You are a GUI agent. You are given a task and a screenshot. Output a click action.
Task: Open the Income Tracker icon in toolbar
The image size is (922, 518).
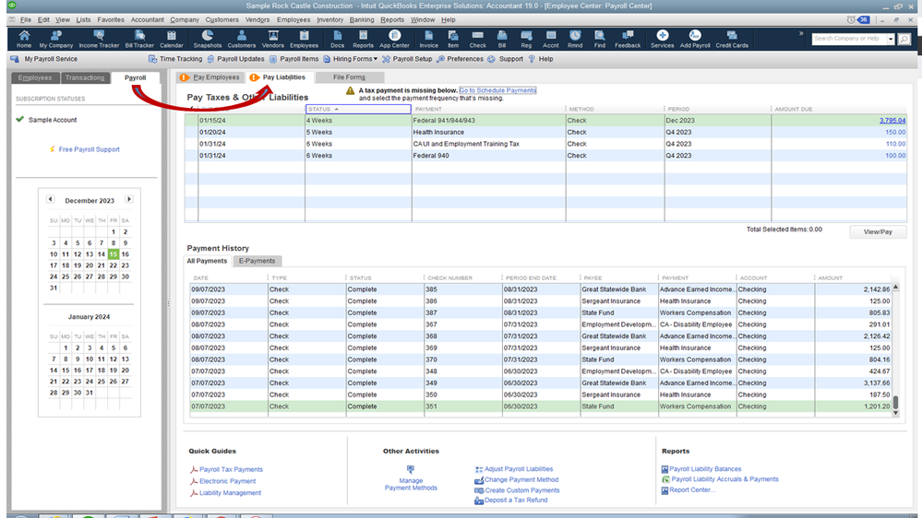tap(99, 38)
